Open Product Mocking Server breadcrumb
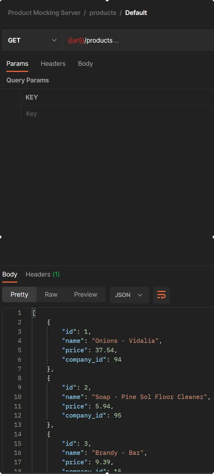Viewport: 214px width, 474px height. [x=44, y=13]
